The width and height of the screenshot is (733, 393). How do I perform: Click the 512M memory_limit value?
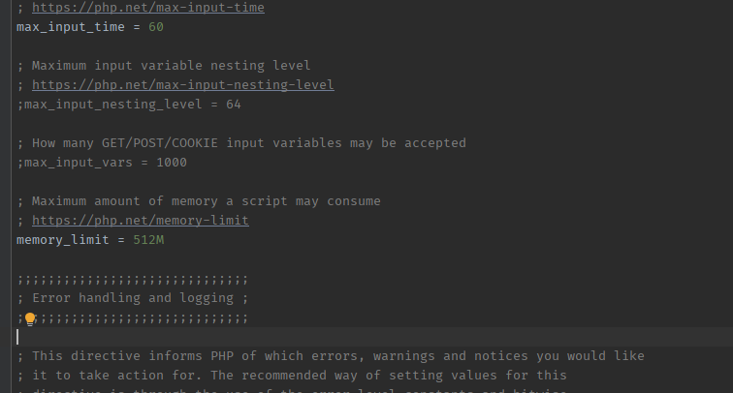148,240
